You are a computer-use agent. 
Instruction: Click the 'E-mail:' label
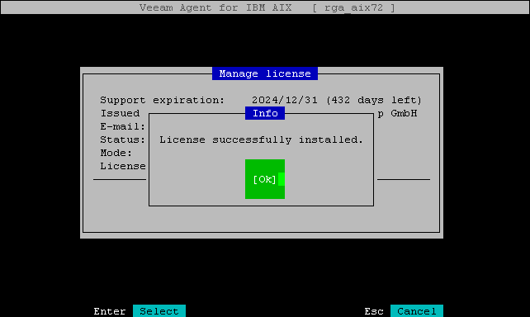click(123, 126)
